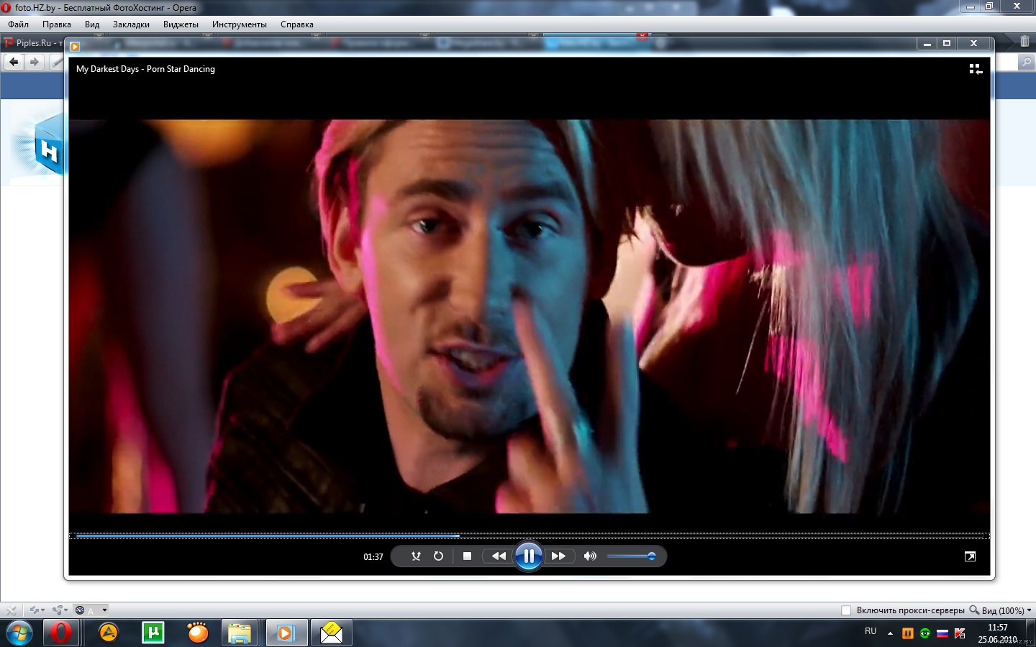Open the status bar dropdown with letter A

[x=91, y=610]
